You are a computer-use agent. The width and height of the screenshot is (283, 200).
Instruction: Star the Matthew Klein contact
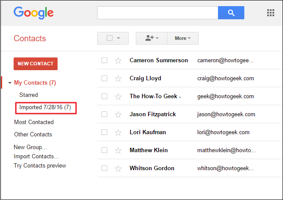[118, 150]
